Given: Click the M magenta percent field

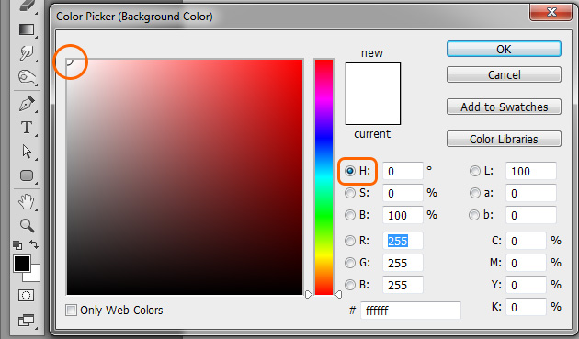Looking at the screenshot, I should [x=526, y=264].
